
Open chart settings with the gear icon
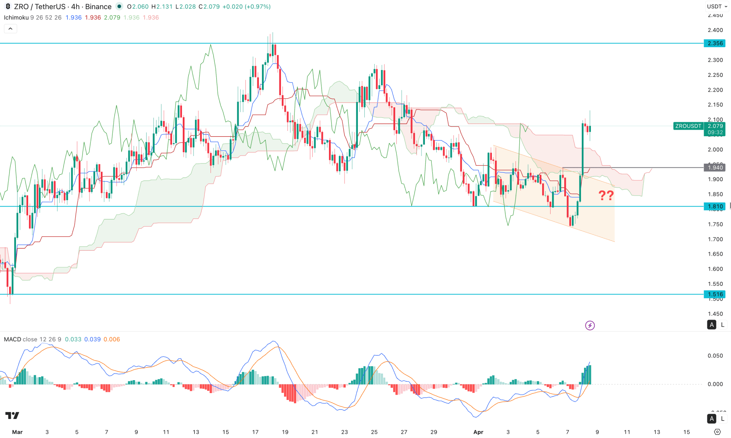(717, 432)
